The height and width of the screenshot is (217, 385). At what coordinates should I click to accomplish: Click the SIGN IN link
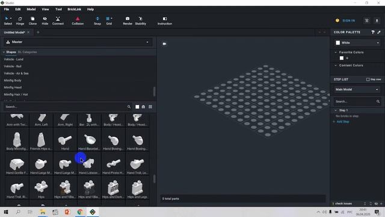[349, 20]
